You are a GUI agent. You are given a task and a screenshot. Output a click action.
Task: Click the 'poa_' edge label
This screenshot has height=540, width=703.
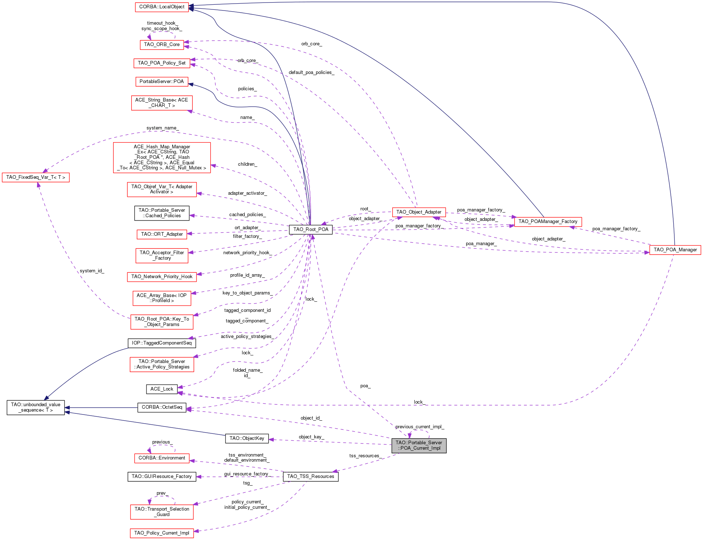[365, 386]
